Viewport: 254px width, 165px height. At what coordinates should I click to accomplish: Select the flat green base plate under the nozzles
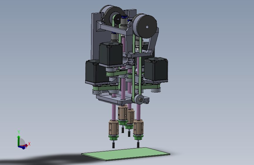(x=126, y=154)
